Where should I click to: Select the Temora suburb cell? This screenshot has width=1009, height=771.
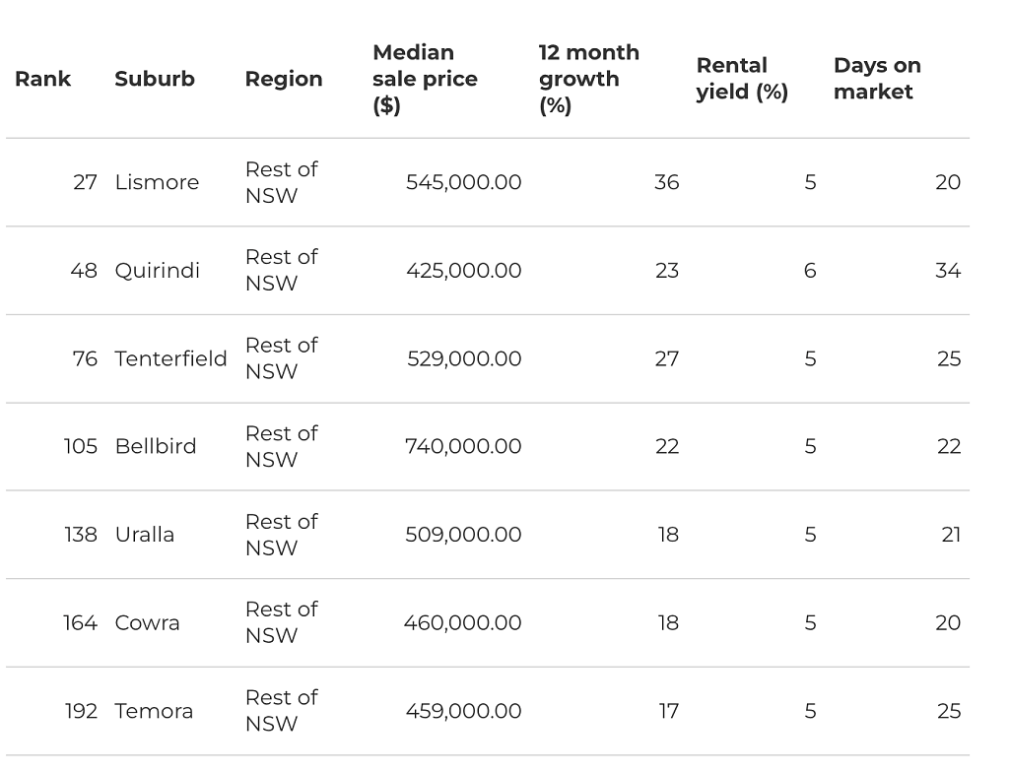click(x=154, y=711)
